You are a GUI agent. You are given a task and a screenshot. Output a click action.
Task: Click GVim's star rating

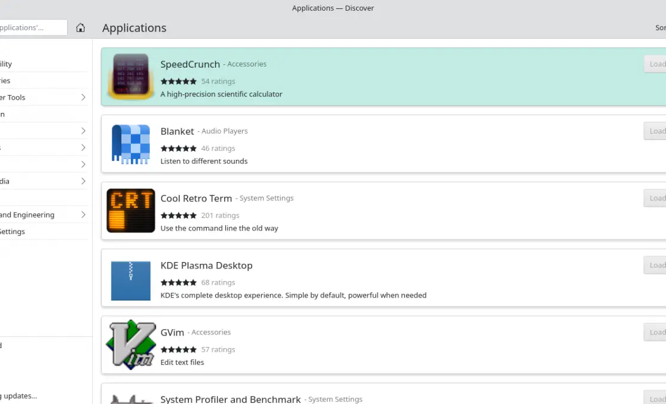[178, 349]
